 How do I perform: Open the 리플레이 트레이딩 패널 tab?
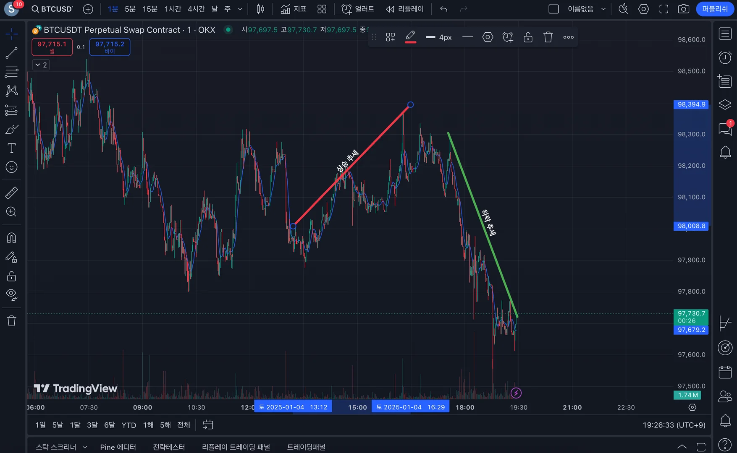tap(236, 447)
